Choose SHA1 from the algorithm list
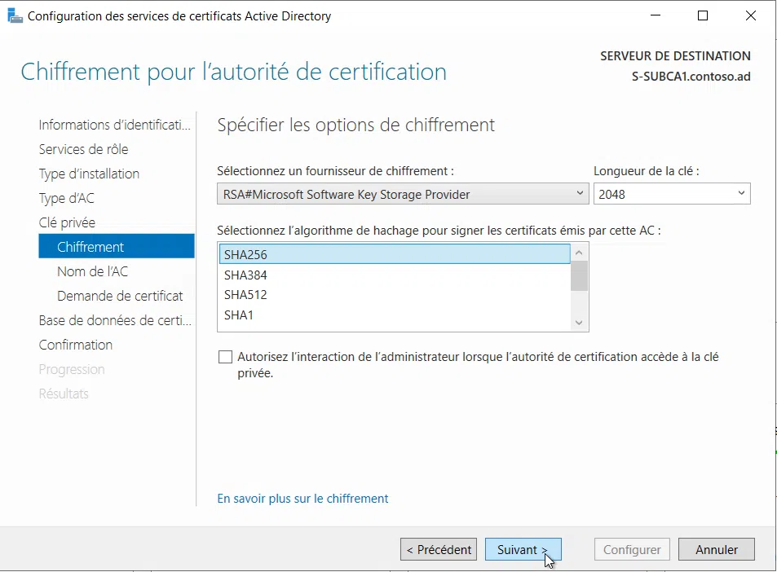The height and width of the screenshot is (572, 777). point(236,315)
